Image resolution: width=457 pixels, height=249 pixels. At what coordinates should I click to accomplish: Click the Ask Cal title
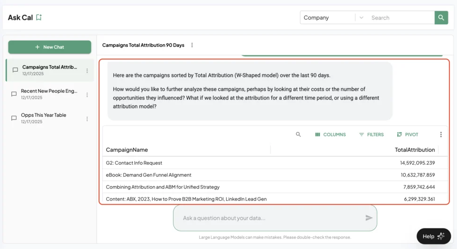coord(20,17)
